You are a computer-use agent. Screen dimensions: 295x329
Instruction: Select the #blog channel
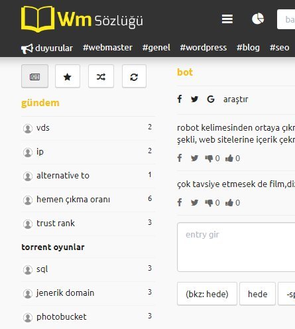click(x=248, y=48)
